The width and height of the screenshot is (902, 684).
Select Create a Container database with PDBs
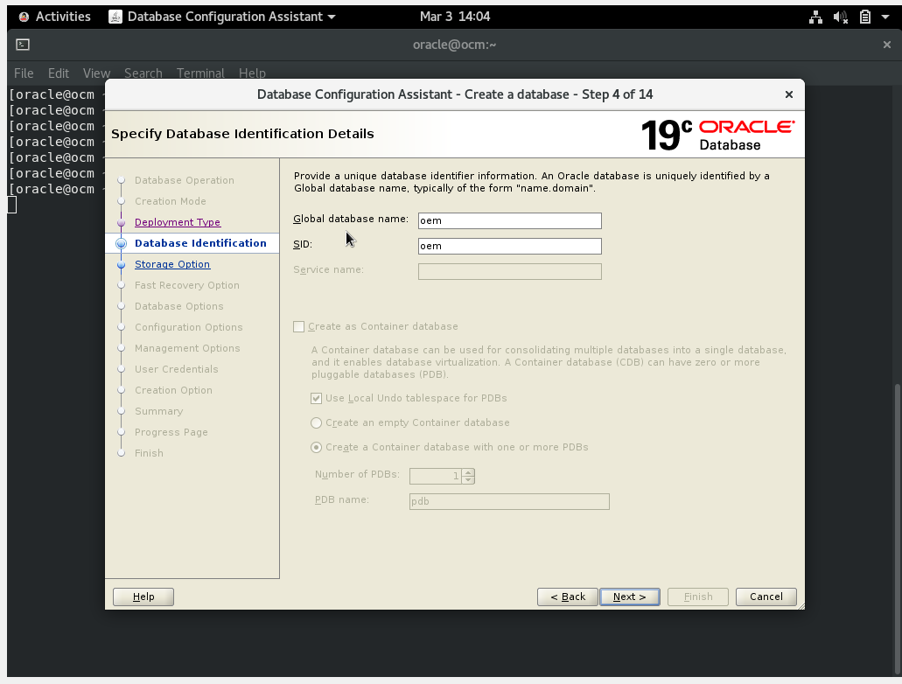316,447
